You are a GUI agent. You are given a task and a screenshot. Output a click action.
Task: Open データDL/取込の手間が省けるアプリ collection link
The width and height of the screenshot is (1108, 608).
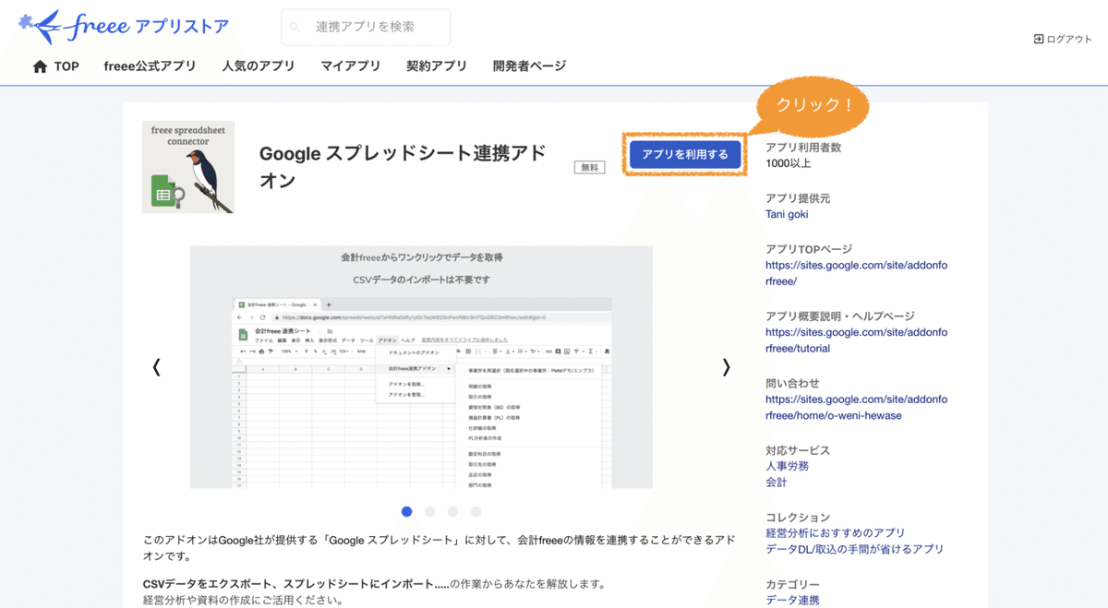pyautogui.click(x=854, y=549)
